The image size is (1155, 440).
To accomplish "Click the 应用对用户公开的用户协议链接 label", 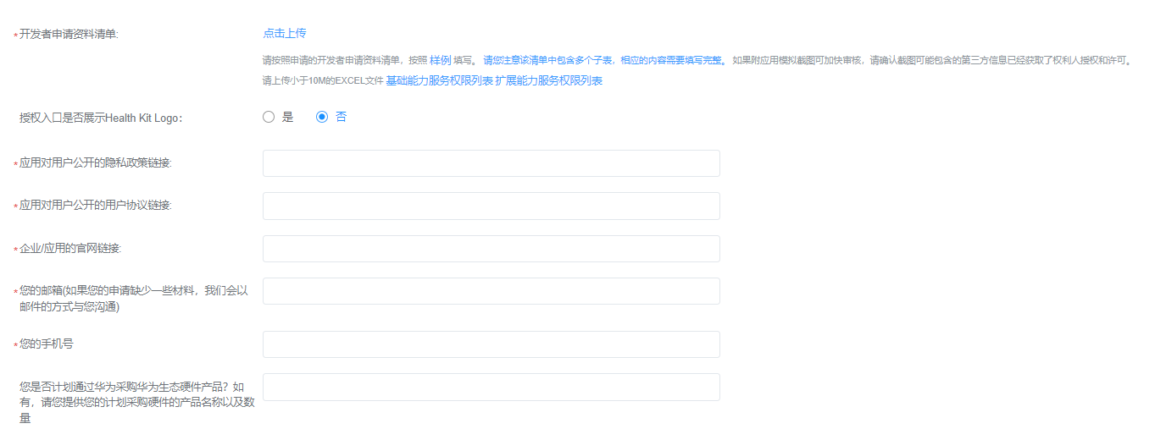I will [96, 206].
